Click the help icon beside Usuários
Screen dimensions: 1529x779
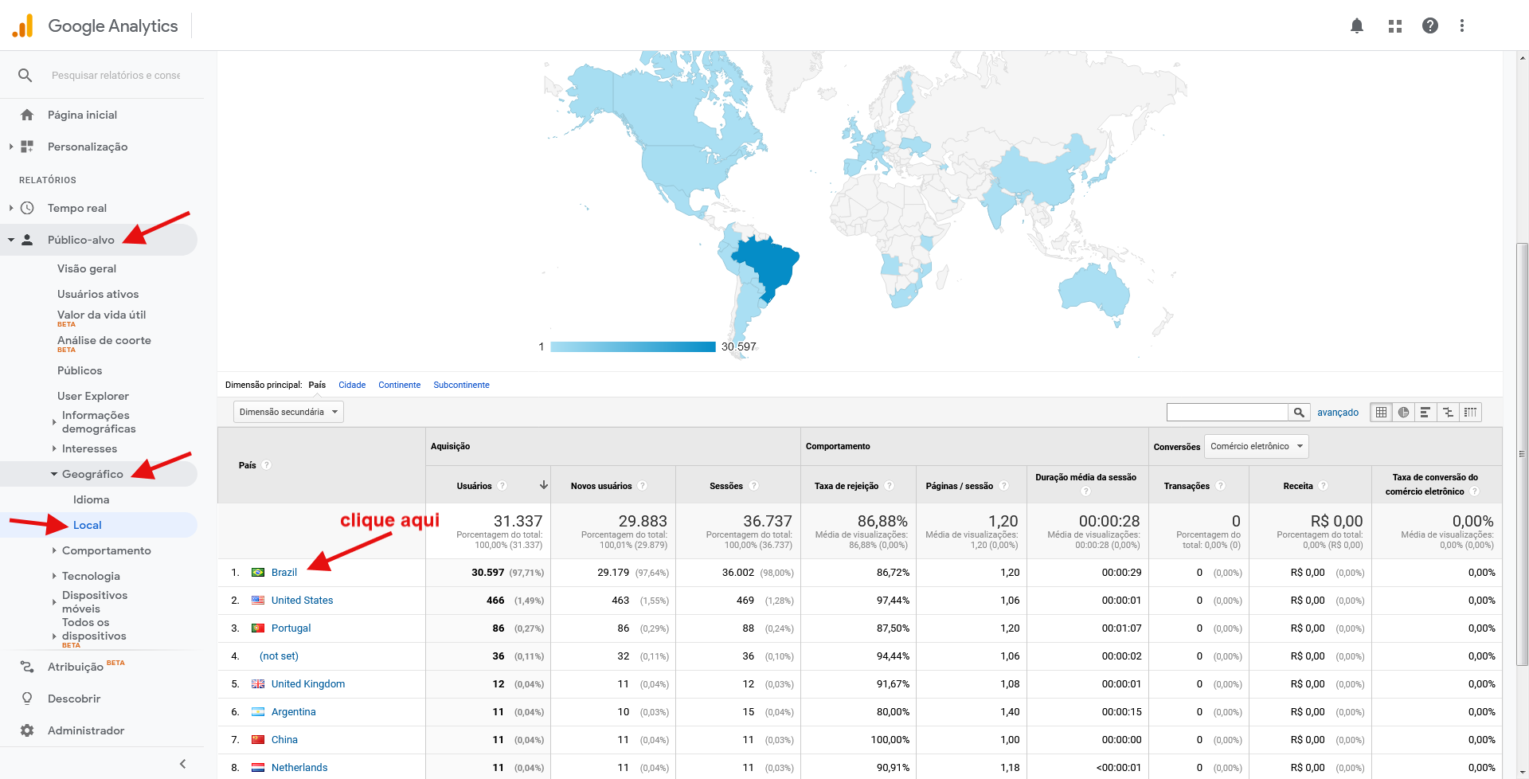click(x=502, y=486)
